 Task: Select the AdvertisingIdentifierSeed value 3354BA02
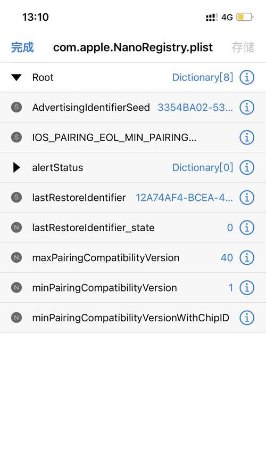(195, 108)
